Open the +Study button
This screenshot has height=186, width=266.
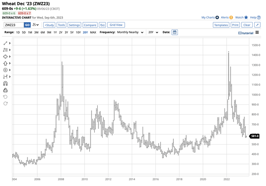[x=49, y=25]
